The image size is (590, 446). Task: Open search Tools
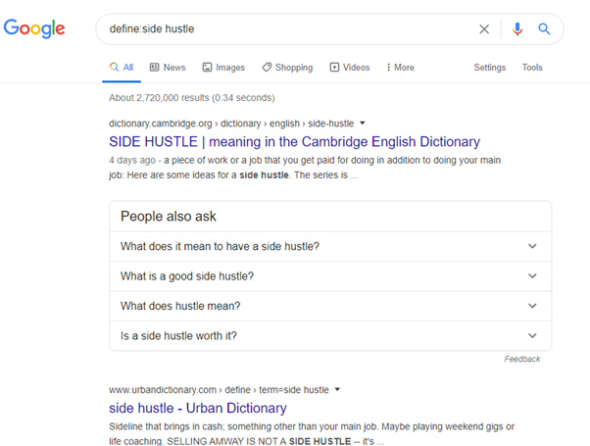pos(532,68)
